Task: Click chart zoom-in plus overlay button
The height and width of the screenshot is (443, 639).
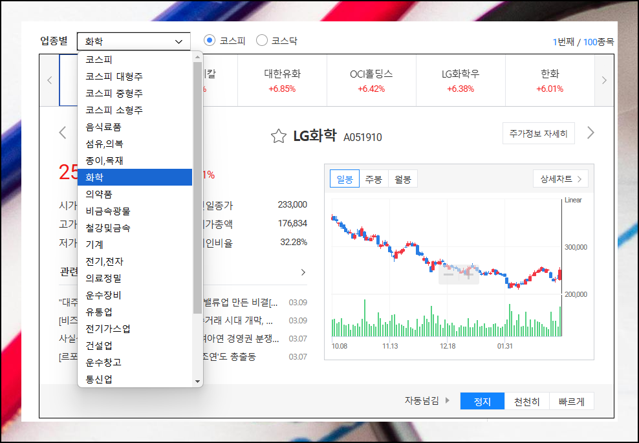Action: pyautogui.click(x=469, y=274)
